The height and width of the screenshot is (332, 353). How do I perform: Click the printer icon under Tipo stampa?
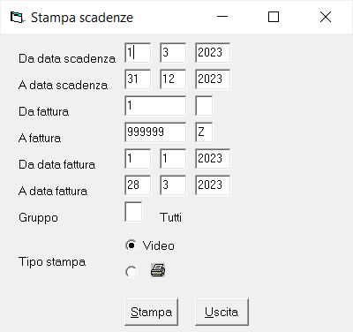(x=158, y=270)
